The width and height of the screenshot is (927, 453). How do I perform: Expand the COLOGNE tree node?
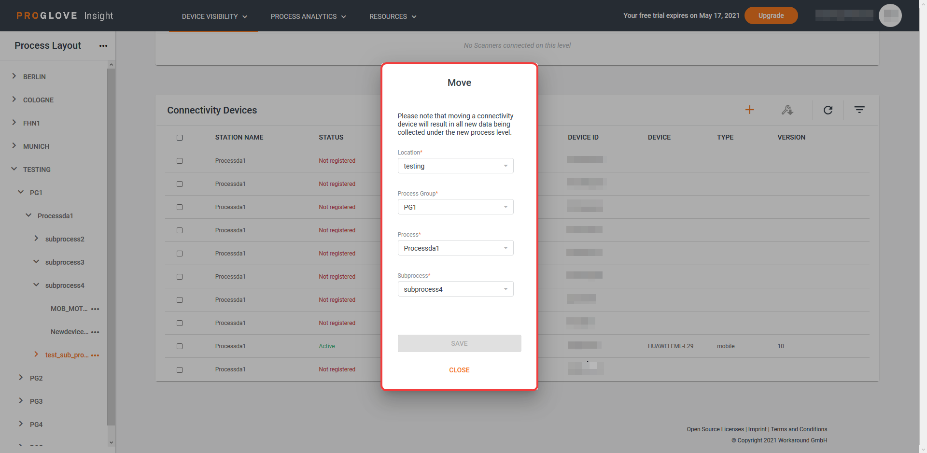(14, 99)
